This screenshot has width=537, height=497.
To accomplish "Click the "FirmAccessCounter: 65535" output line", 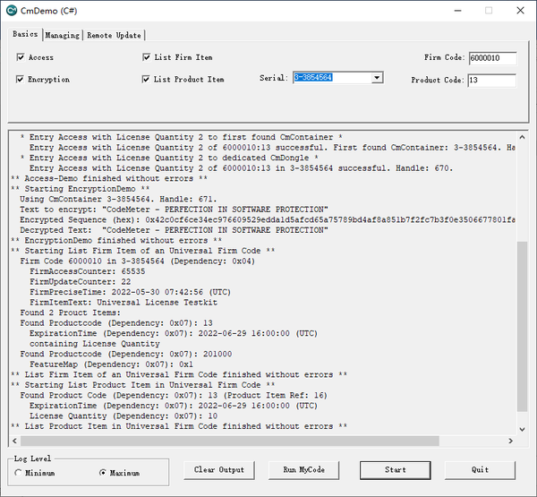I will coord(88,271).
